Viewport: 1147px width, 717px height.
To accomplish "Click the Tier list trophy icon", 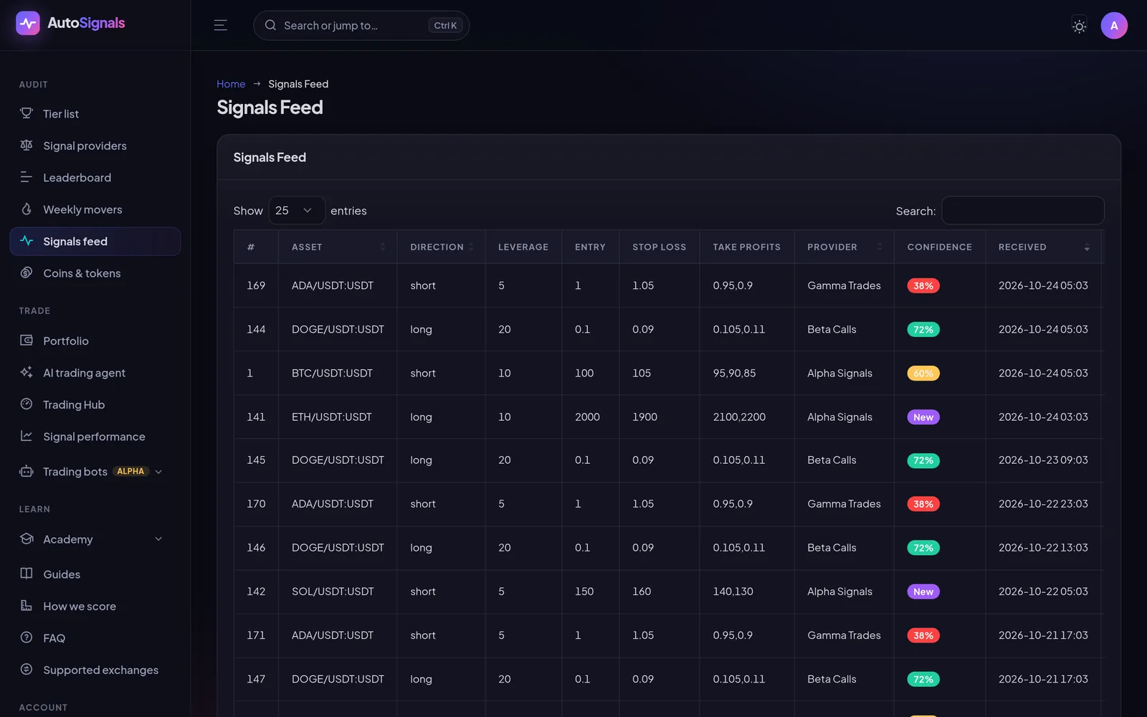I will tap(27, 113).
